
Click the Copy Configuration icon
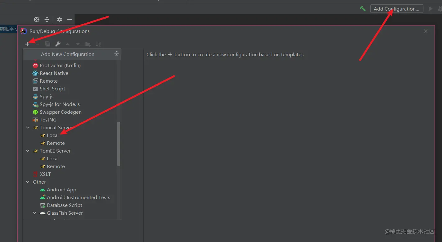47,44
